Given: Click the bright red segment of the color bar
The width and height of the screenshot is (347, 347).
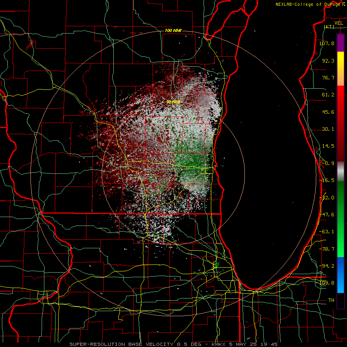Looking at the screenshot, I should click(340, 124).
